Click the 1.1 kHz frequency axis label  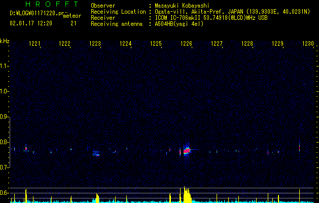(5, 66)
